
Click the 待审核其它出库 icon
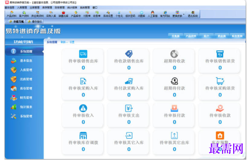pyautogui.click(x=174, y=136)
